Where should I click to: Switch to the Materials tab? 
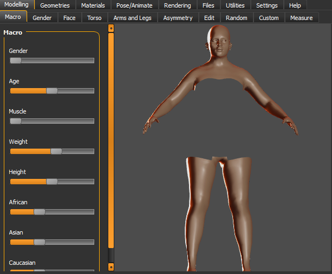tap(93, 5)
